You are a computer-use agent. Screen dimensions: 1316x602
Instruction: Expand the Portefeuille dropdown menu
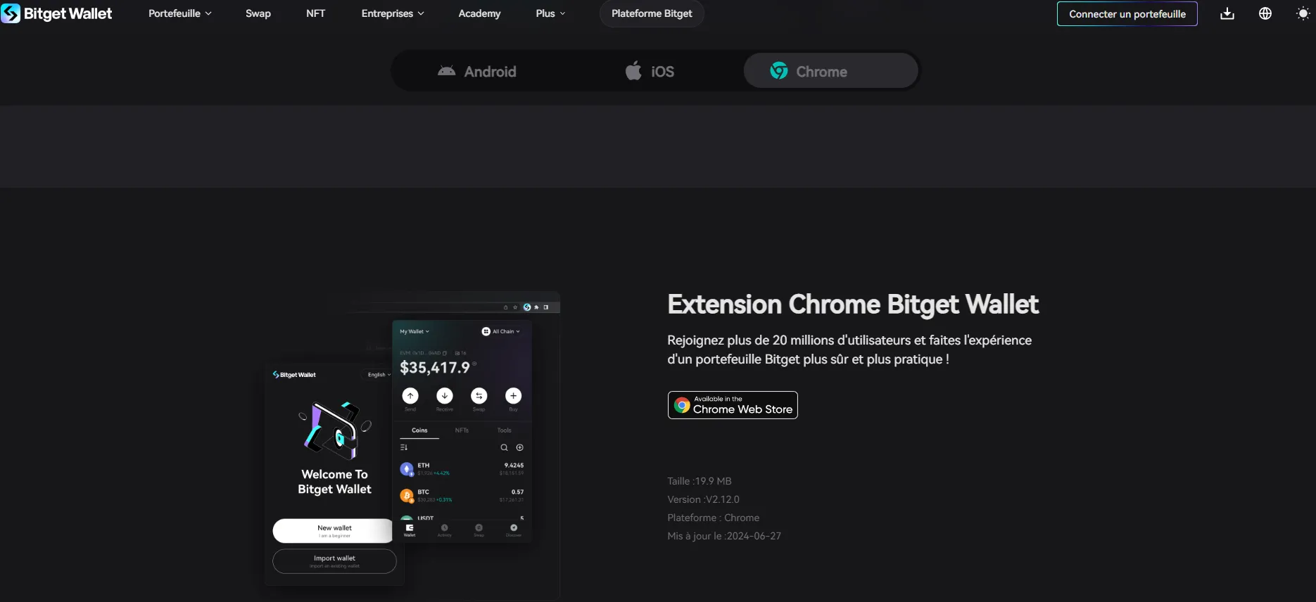click(179, 13)
